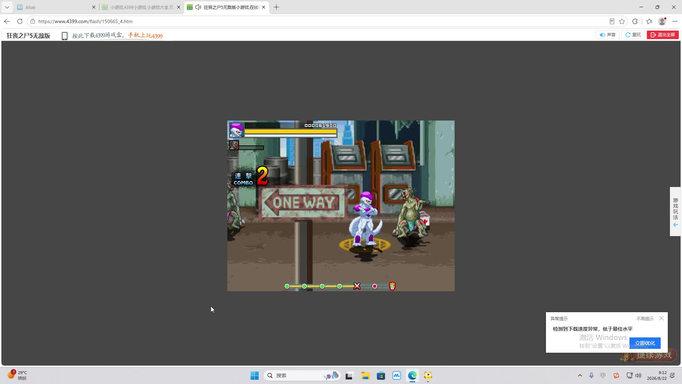The height and width of the screenshot is (384, 682).
Task: Open Microsoft Edge from the taskbar
Action: click(412, 375)
